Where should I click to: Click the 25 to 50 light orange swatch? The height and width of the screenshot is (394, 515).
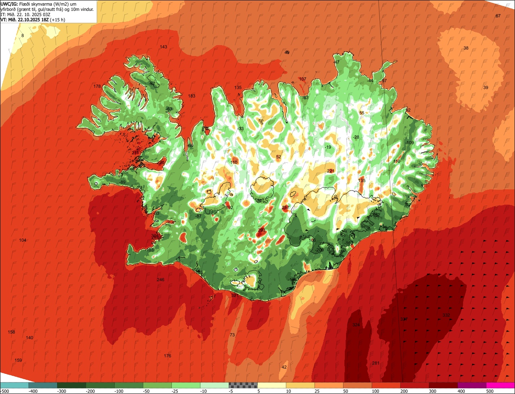click(x=328, y=385)
